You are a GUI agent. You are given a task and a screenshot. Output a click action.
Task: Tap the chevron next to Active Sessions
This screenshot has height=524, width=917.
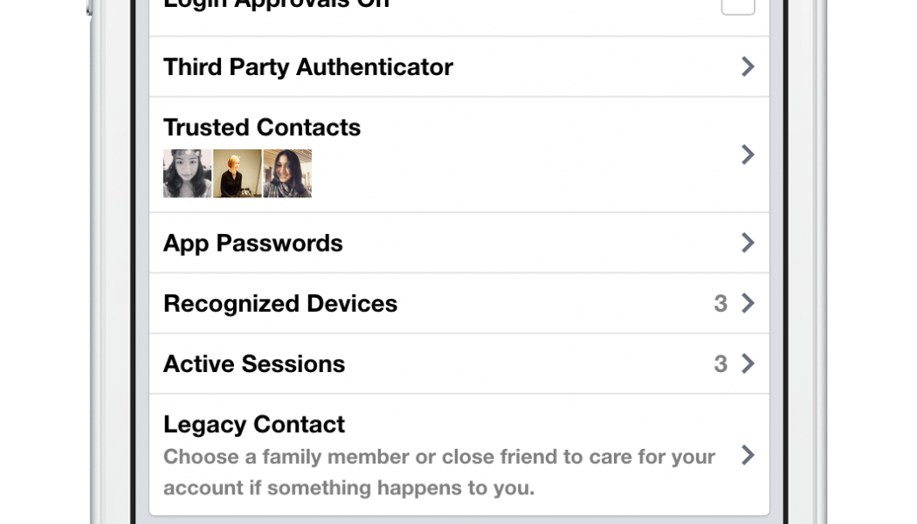(748, 363)
